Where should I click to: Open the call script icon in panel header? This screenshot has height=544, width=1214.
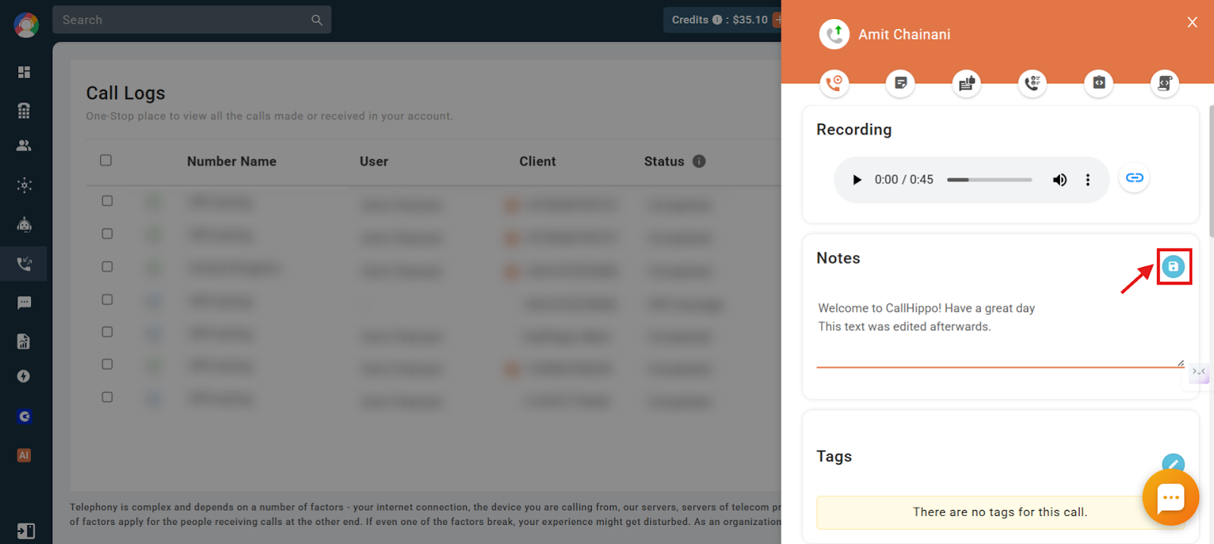click(1165, 83)
